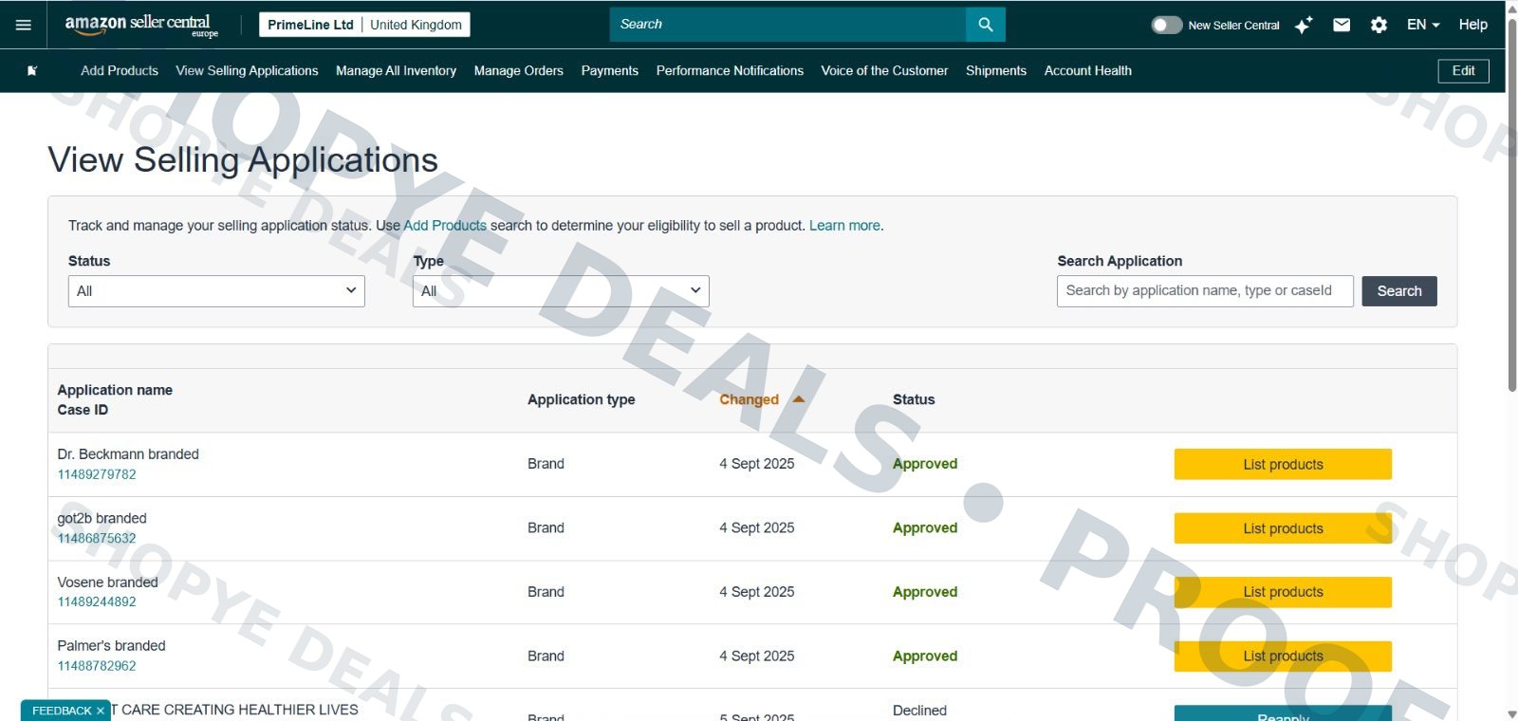Viewport: 1518px width, 721px height.
Task: Open the sparkle AI assistant icon
Action: (x=1304, y=25)
